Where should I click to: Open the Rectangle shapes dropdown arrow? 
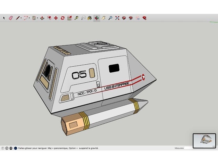(37, 18)
